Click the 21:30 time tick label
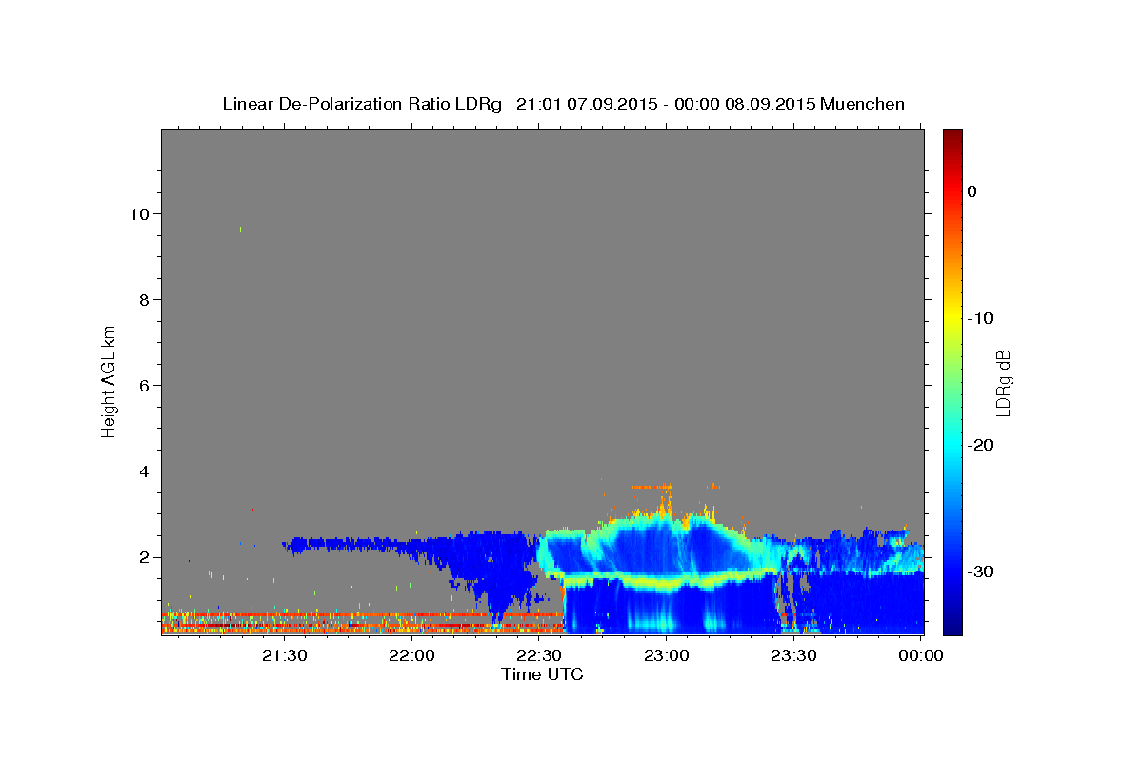The height and width of the screenshot is (762, 1143). [x=284, y=655]
